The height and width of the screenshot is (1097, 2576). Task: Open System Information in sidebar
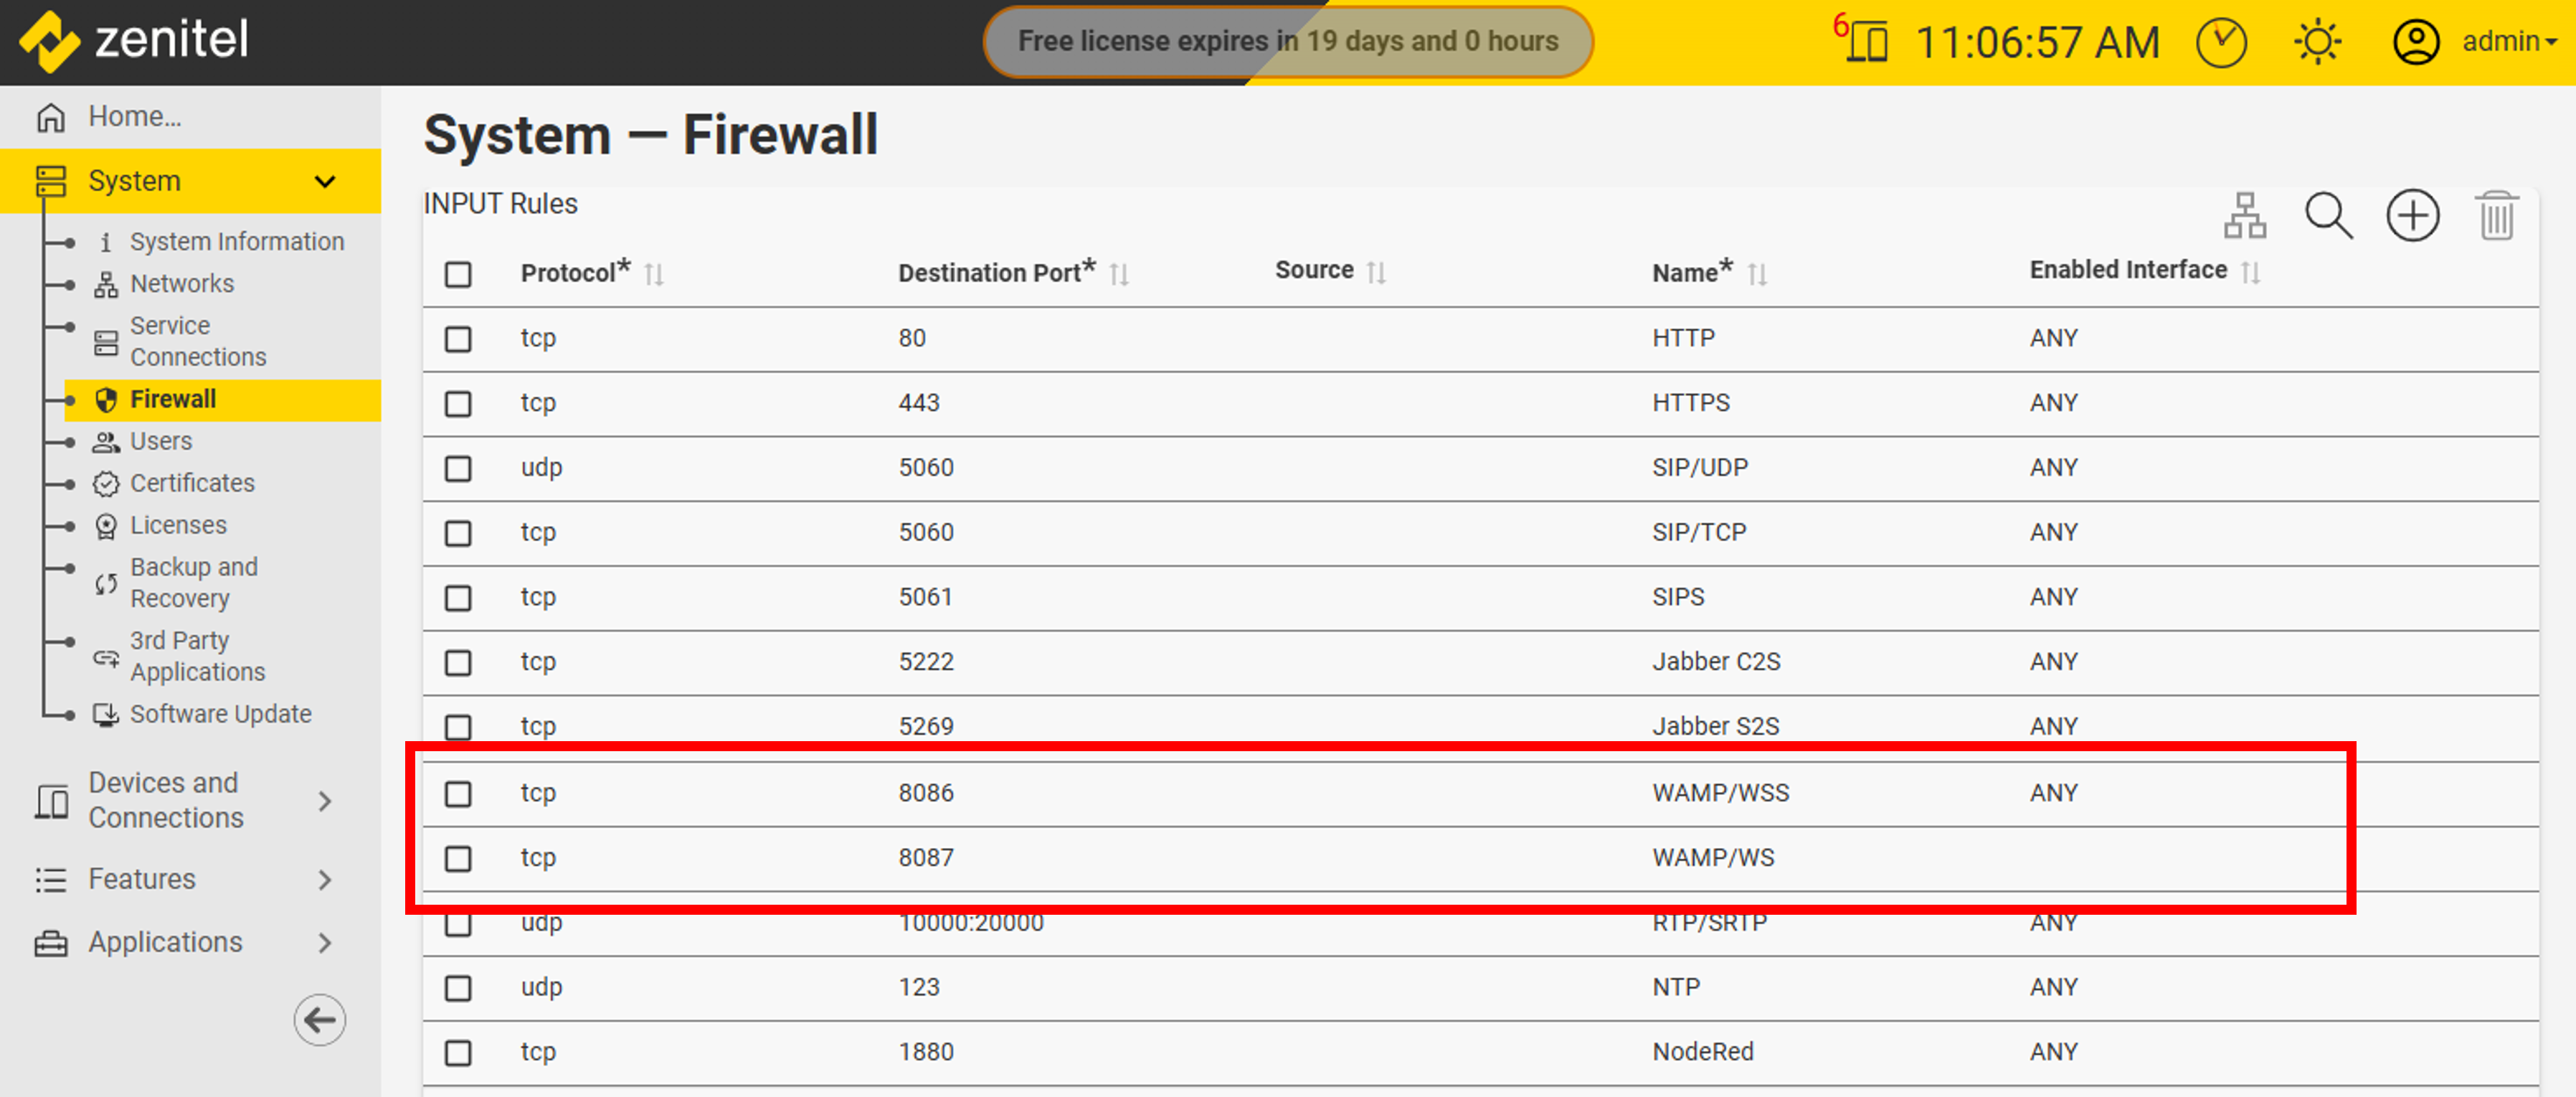(x=236, y=241)
